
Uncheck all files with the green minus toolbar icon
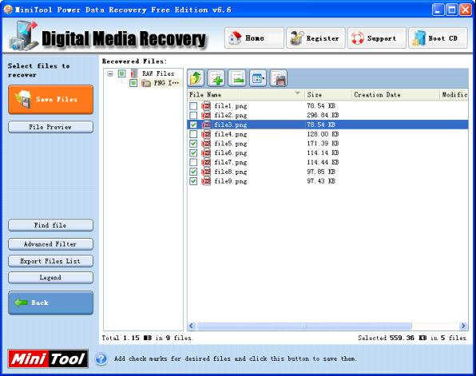tap(237, 78)
